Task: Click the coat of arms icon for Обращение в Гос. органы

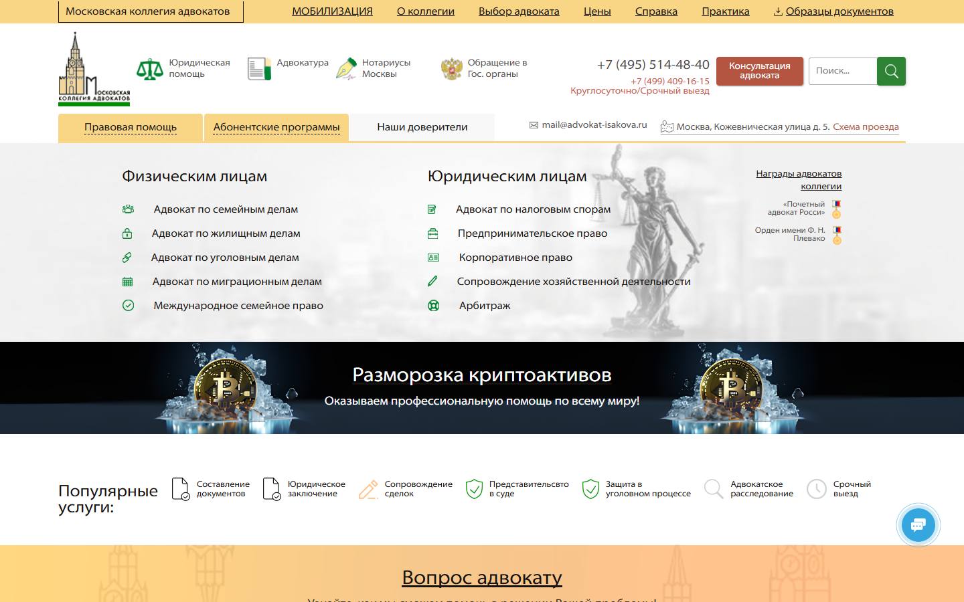Action: [452, 69]
